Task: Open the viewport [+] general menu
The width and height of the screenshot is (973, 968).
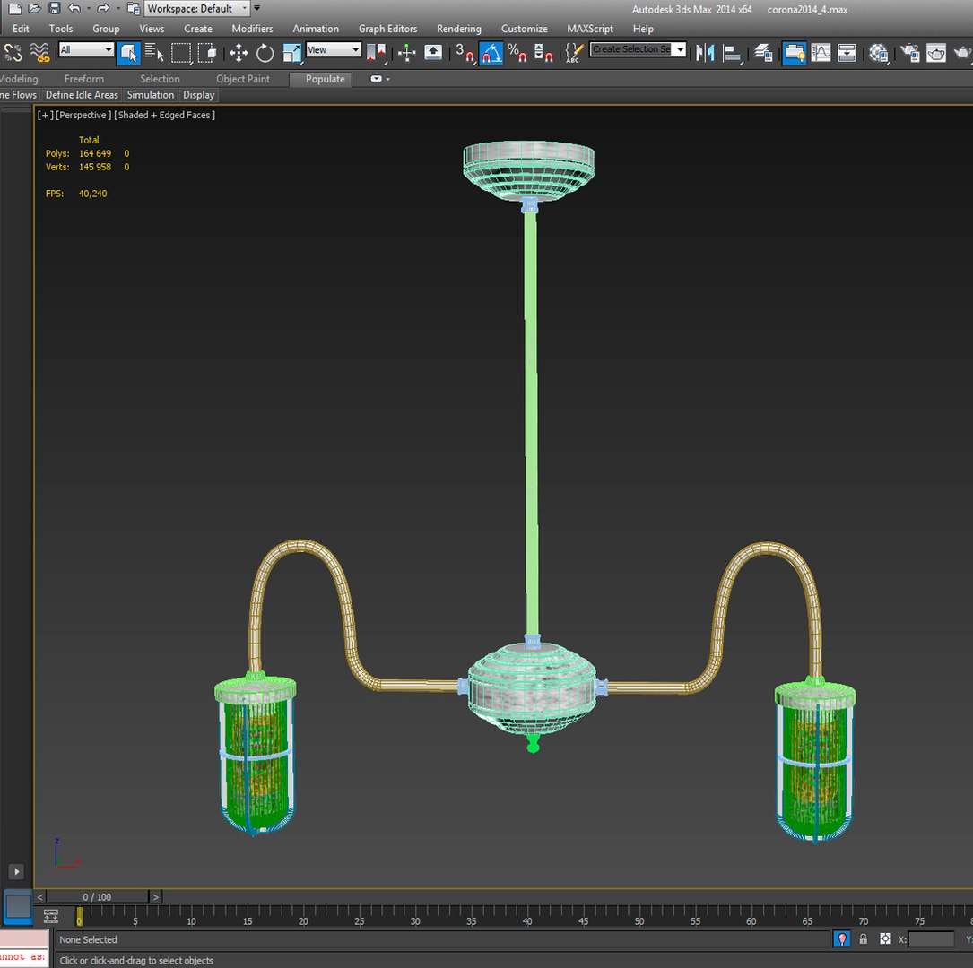Action: [x=46, y=115]
